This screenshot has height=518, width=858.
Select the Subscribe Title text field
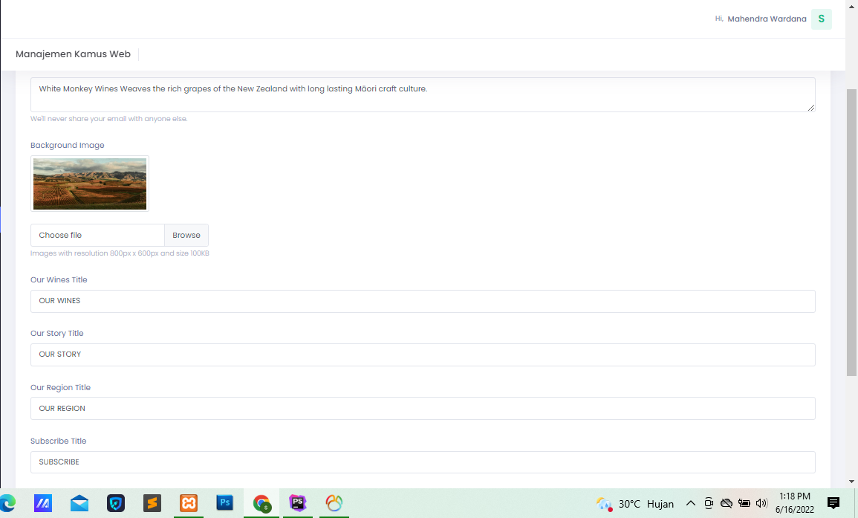coord(423,462)
